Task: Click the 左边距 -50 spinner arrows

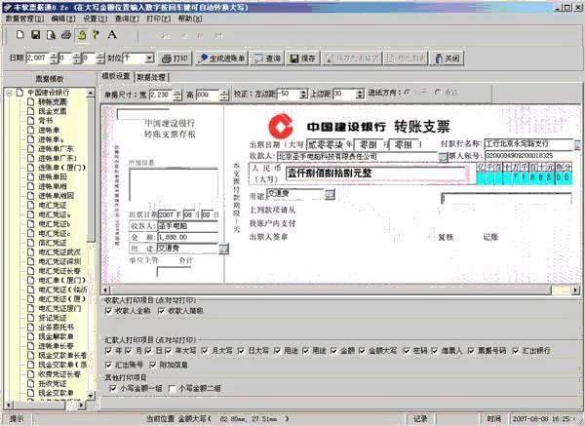Action: [x=303, y=95]
